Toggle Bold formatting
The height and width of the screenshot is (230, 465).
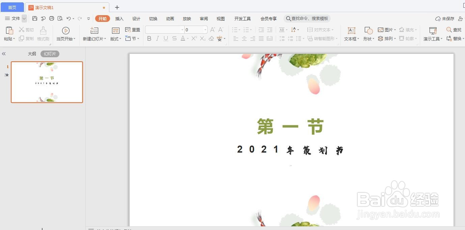(x=149, y=38)
